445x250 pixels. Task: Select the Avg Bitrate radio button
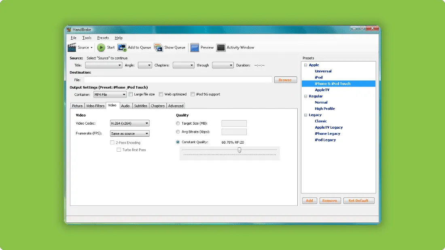point(178,131)
